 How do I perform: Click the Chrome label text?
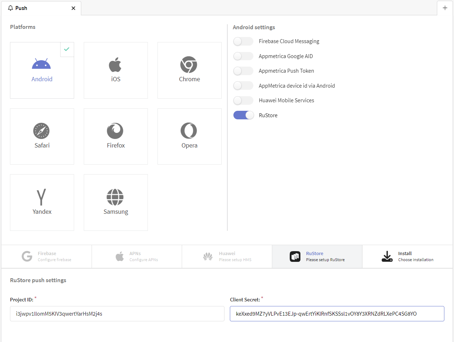coord(190,79)
